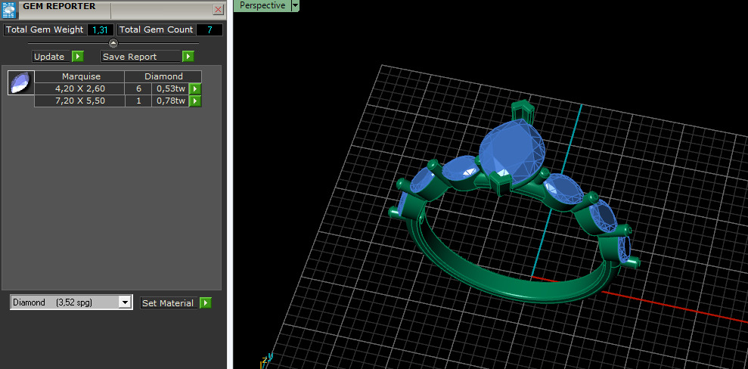The image size is (748, 369).
Task: Click the Total Gem Count value 7
Action: pyautogui.click(x=210, y=29)
